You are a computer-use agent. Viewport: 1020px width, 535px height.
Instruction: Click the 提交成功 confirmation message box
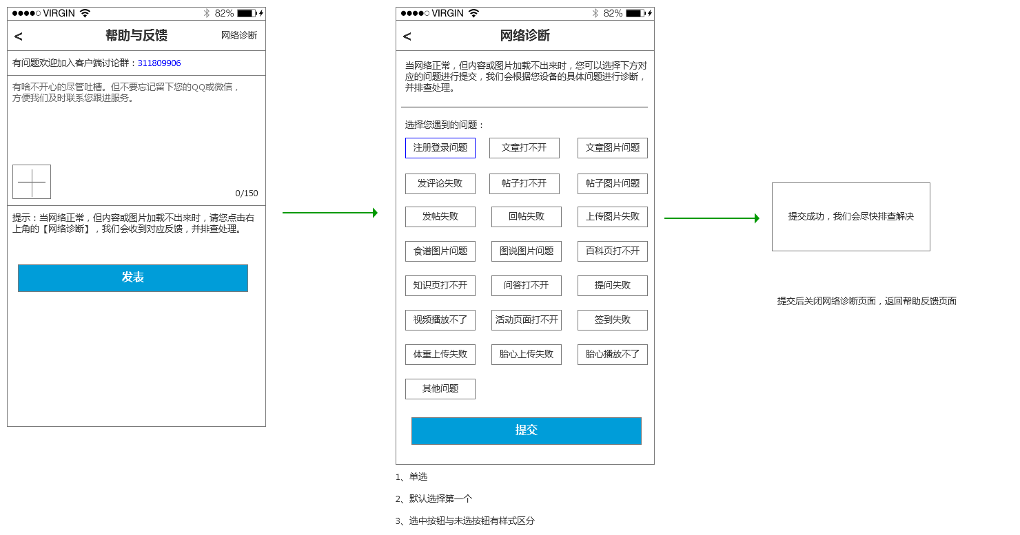(x=850, y=217)
